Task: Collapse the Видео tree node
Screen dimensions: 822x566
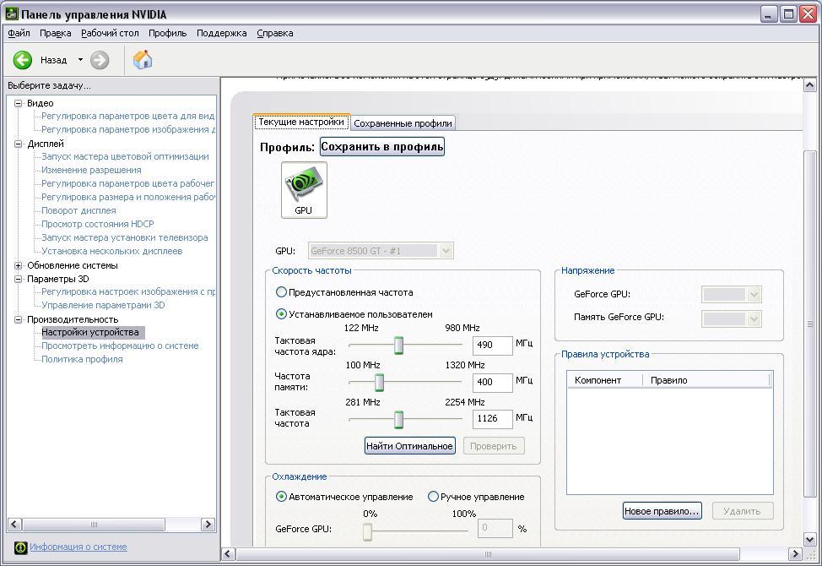Action: [x=19, y=103]
